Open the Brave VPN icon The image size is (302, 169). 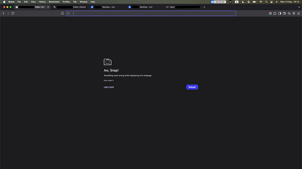[x=294, y=13]
